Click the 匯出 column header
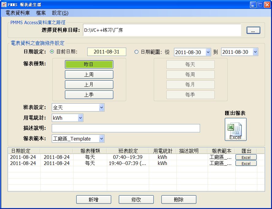Image resolution: width=272 pixels, height=209 pixels. (x=246, y=151)
